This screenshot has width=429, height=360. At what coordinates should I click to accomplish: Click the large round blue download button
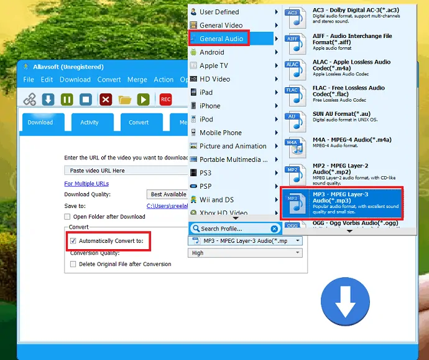coord(345,302)
